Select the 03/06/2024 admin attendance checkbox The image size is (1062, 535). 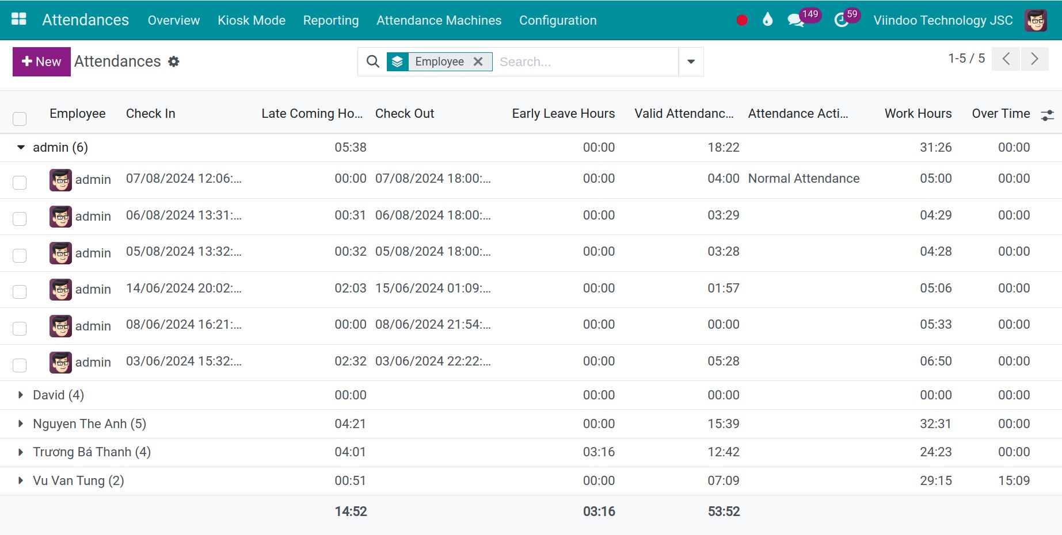click(x=20, y=365)
